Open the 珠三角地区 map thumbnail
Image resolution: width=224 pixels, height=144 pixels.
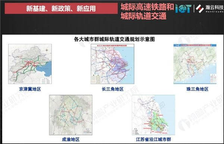pos(195,64)
